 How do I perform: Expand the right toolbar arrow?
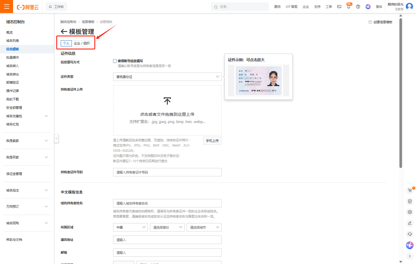(x=410, y=256)
